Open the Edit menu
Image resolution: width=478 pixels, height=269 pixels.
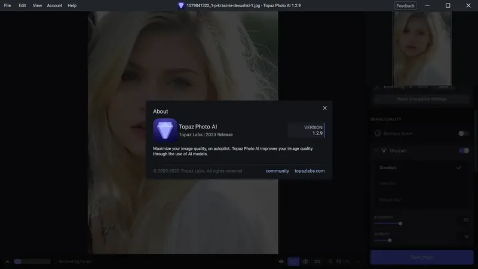pos(22,5)
